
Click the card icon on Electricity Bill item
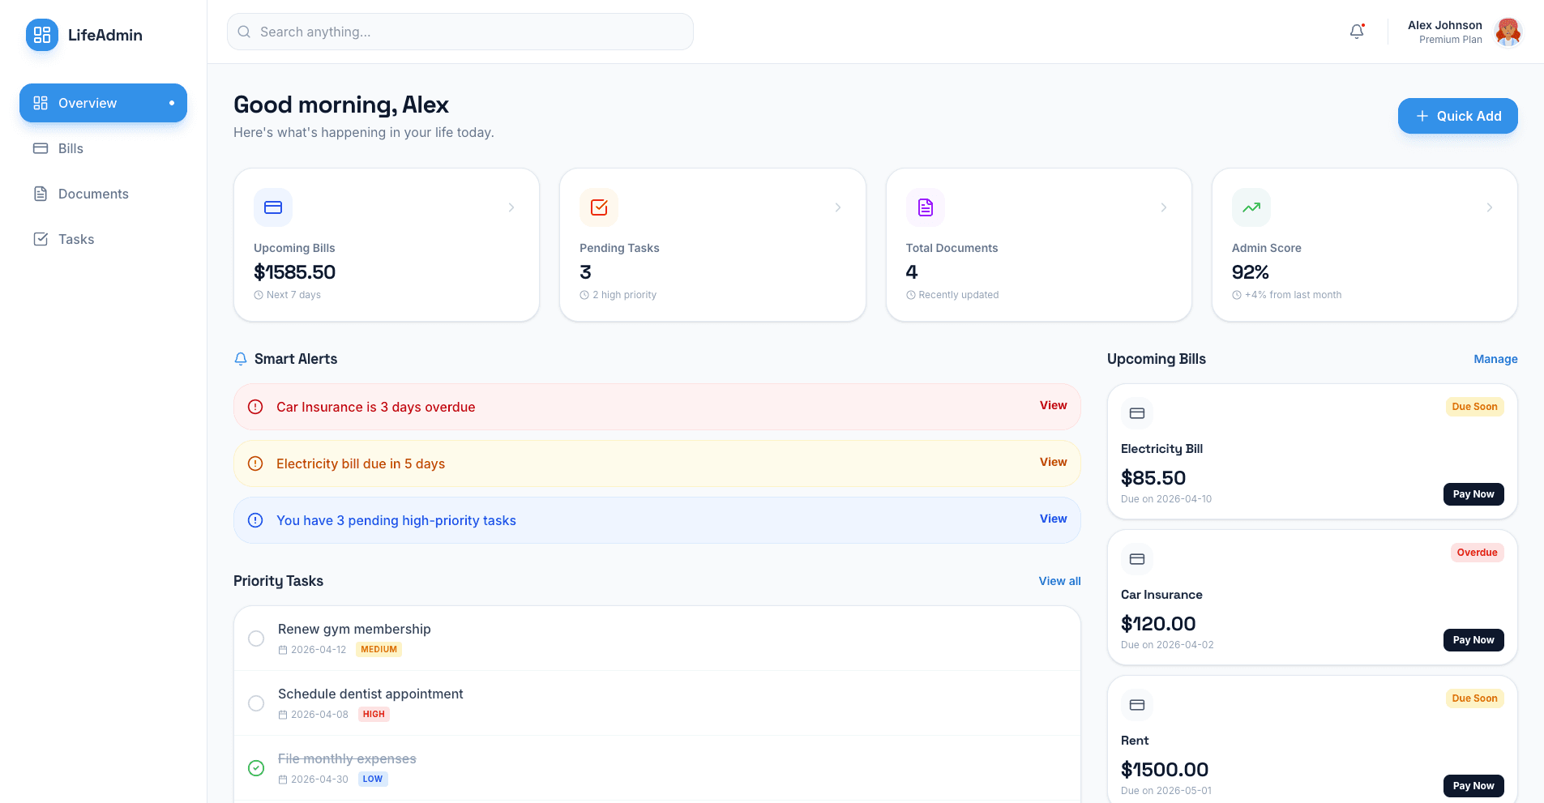point(1137,413)
